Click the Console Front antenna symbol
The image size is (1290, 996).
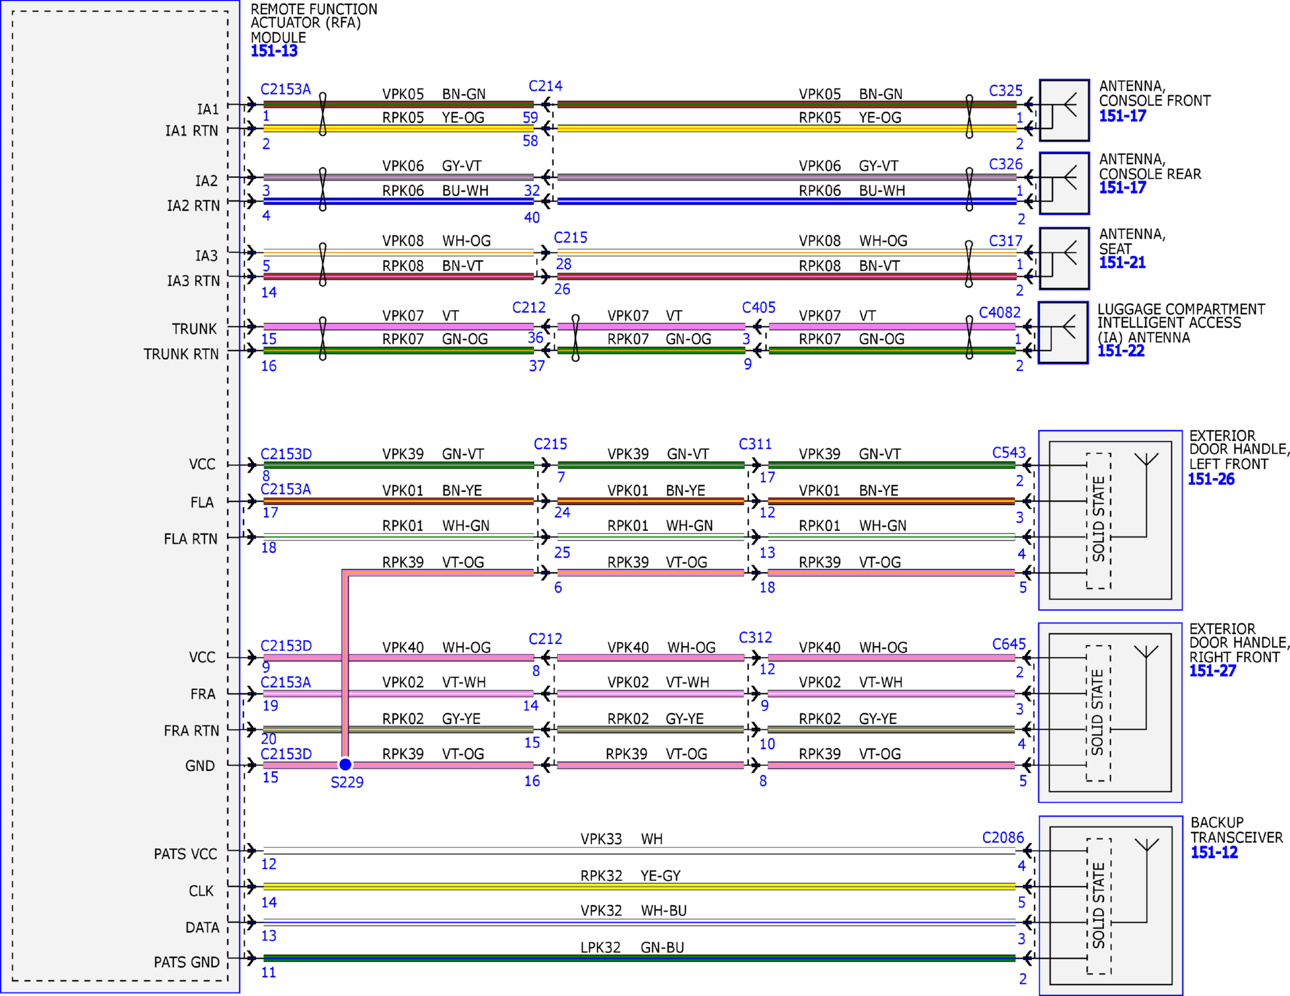1064,110
